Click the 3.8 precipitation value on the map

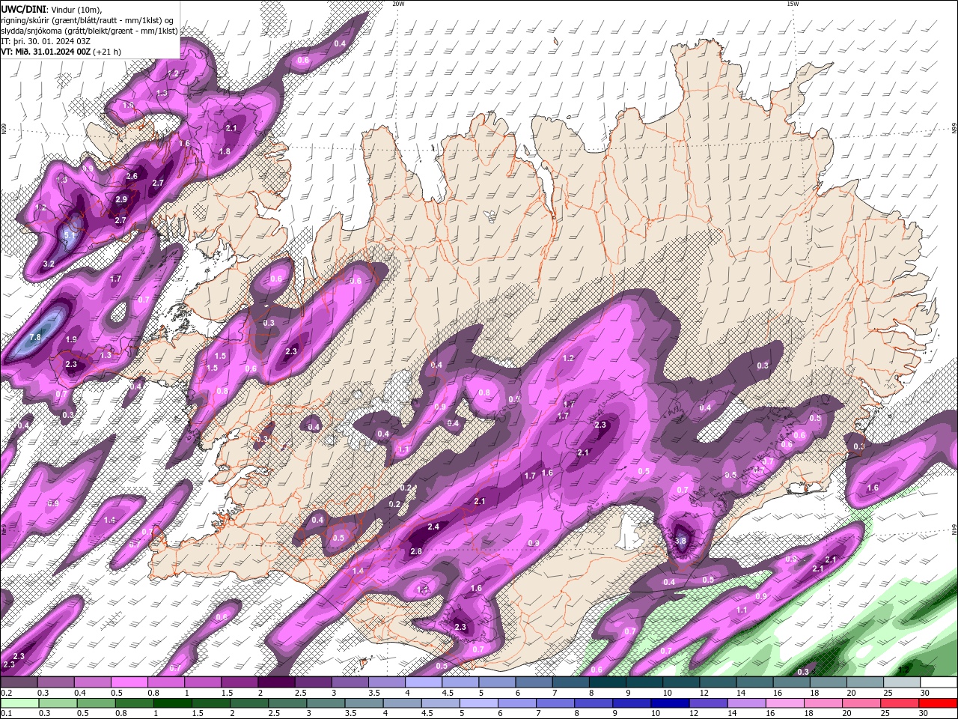(x=680, y=541)
